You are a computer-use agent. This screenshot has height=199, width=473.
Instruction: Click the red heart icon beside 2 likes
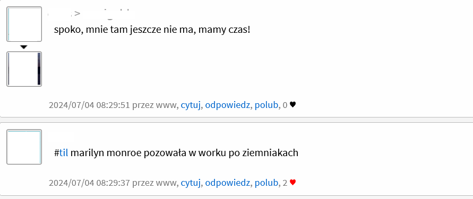pos(293,183)
